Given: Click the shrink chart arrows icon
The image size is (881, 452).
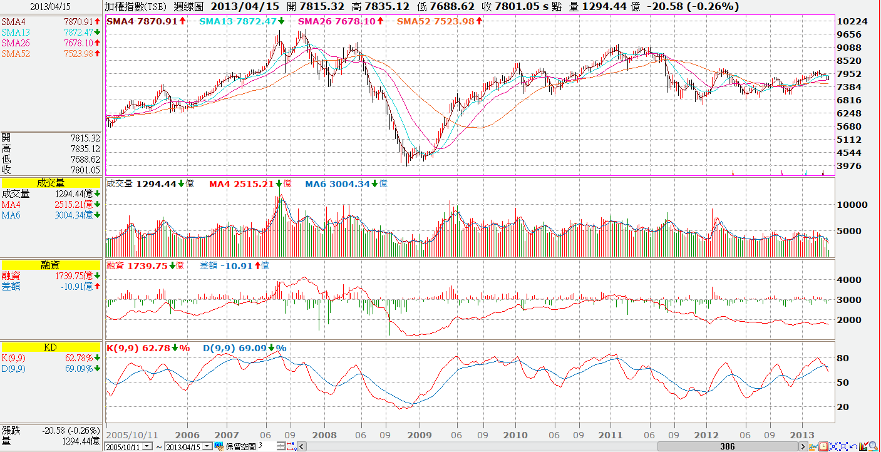Looking at the screenshot, I should pyautogui.click(x=833, y=446).
